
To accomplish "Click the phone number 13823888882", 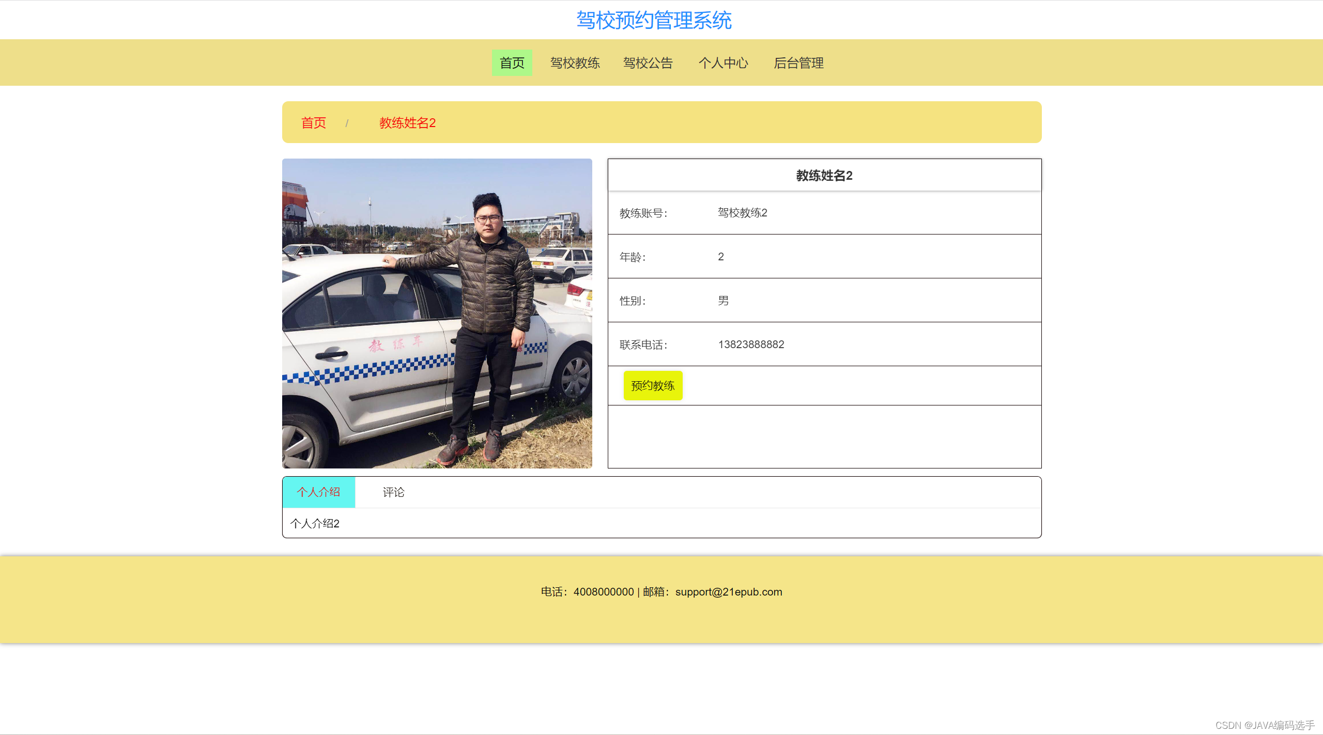I will 751,345.
